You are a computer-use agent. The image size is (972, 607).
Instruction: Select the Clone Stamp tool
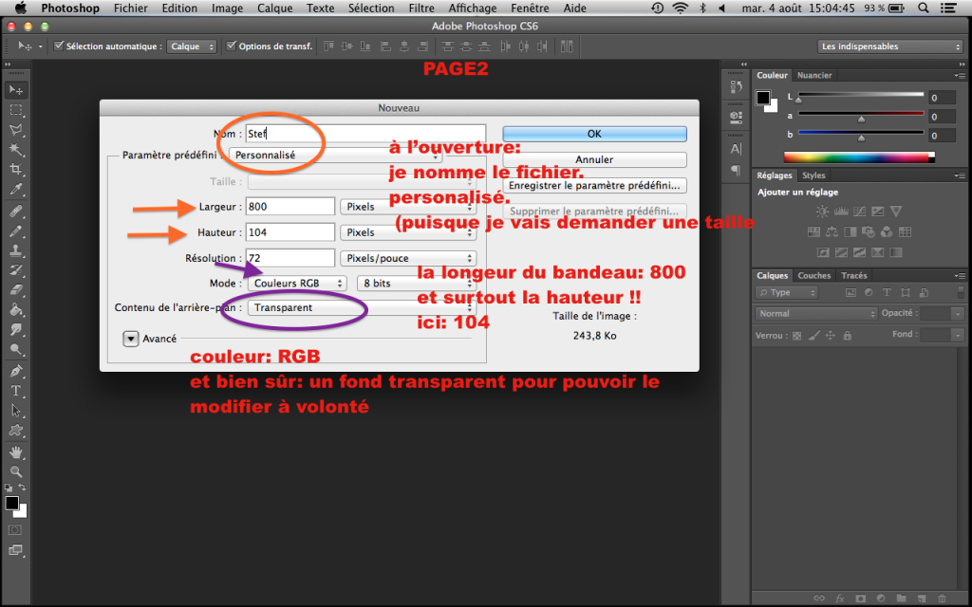[15, 250]
